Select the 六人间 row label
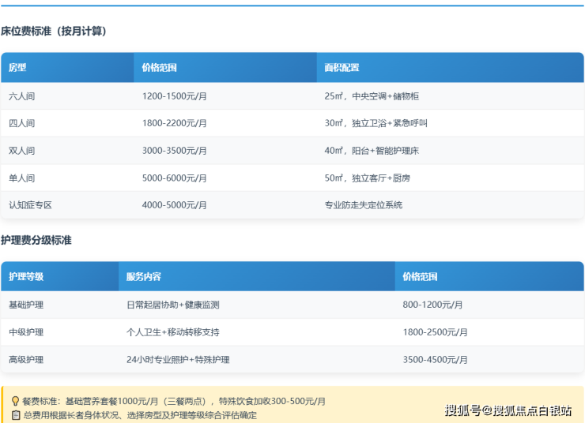The image size is (585, 423). click(x=22, y=96)
